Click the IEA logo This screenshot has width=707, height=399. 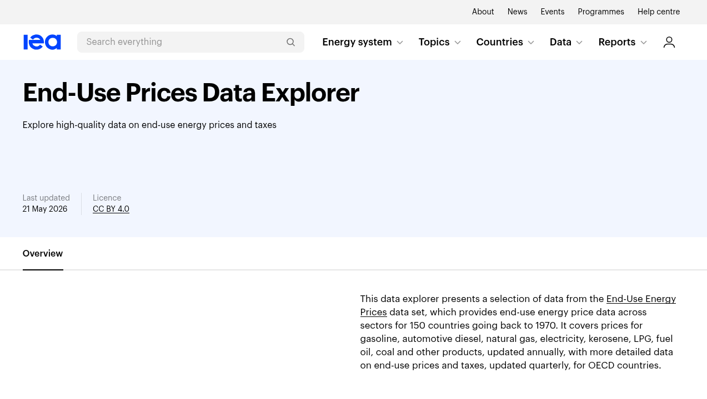(x=42, y=42)
